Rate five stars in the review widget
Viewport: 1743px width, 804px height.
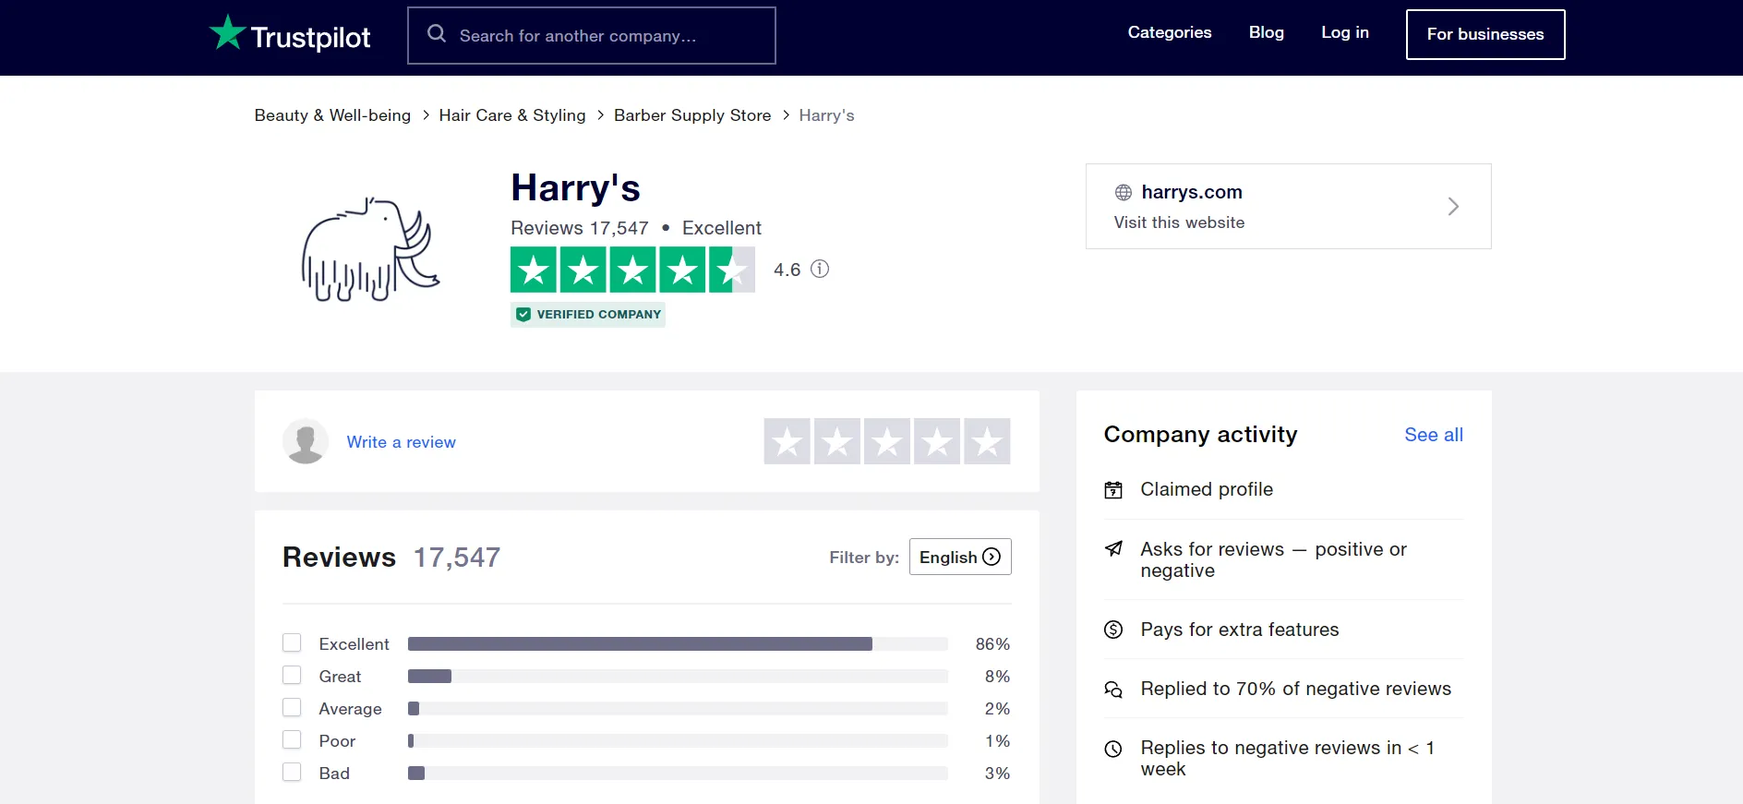pyautogui.click(x=987, y=441)
